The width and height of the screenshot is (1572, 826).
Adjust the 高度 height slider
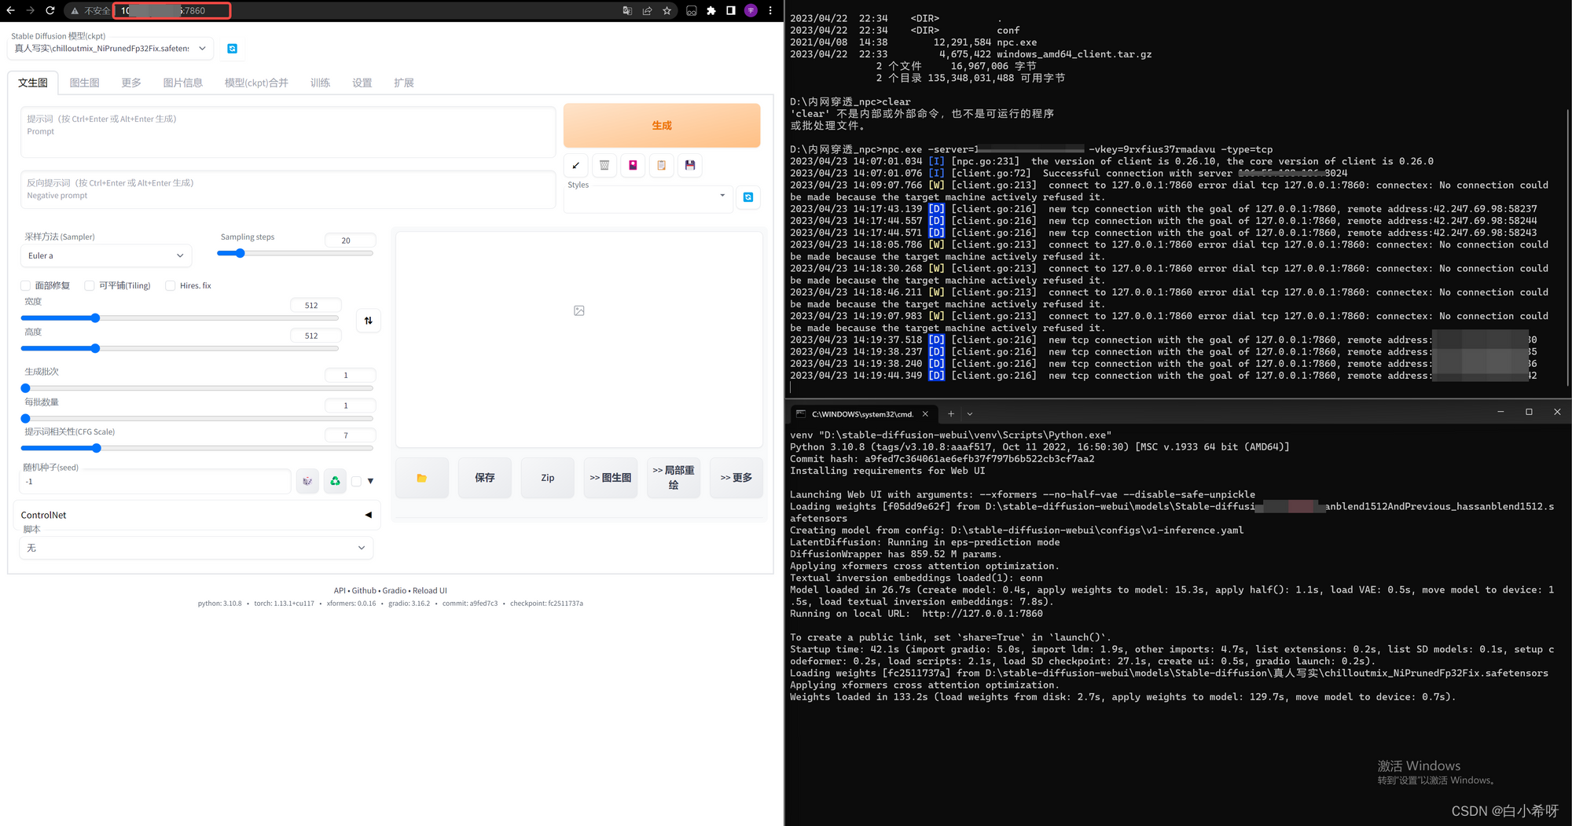pyautogui.click(x=180, y=348)
